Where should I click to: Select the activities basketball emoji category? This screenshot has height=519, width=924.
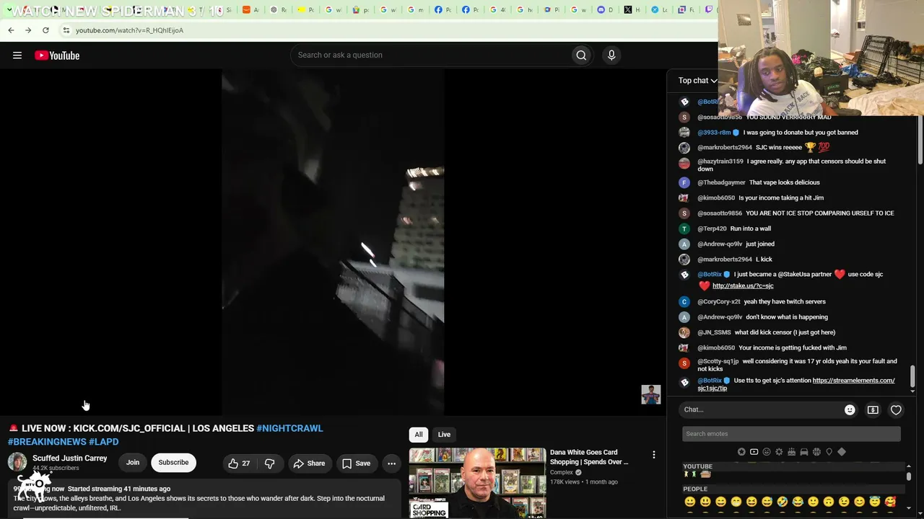click(x=816, y=452)
